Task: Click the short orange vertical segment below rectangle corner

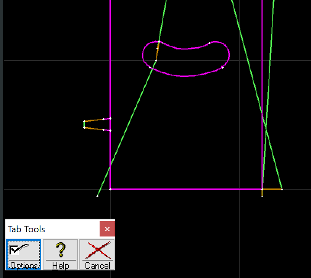Action: pyautogui.click(x=262, y=193)
